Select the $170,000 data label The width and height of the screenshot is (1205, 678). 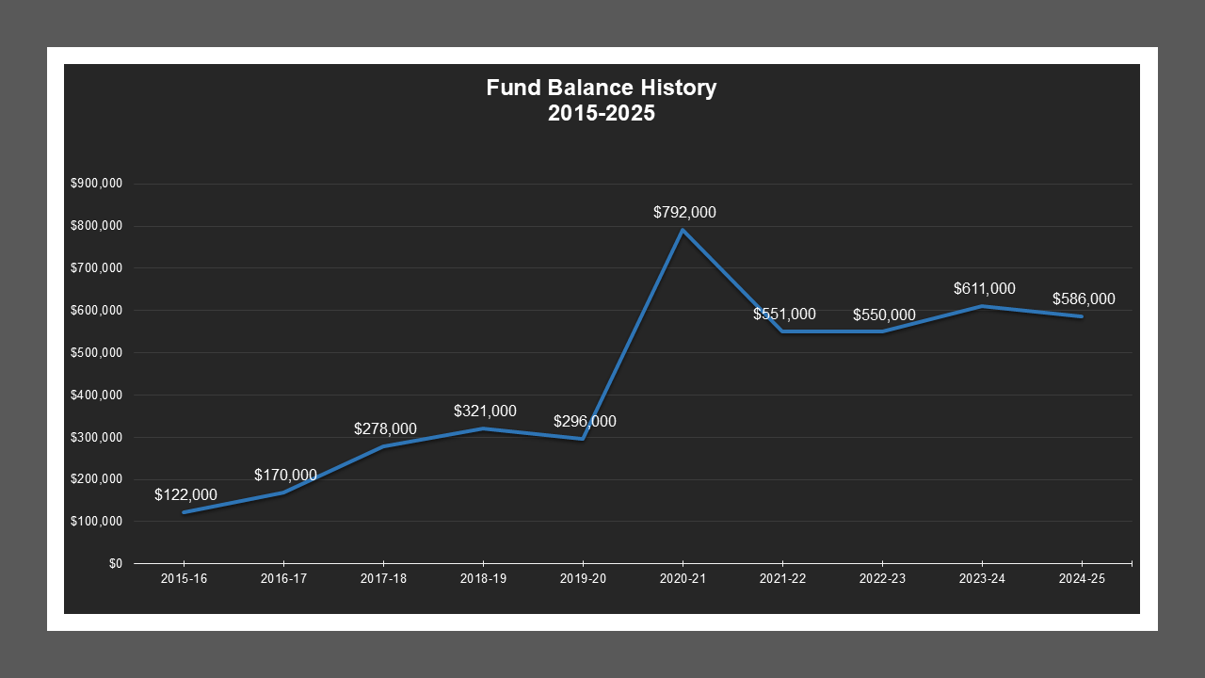tap(285, 476)
